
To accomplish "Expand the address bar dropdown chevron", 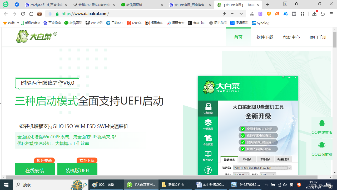I will pyautogui.click(x=241, y=14).
